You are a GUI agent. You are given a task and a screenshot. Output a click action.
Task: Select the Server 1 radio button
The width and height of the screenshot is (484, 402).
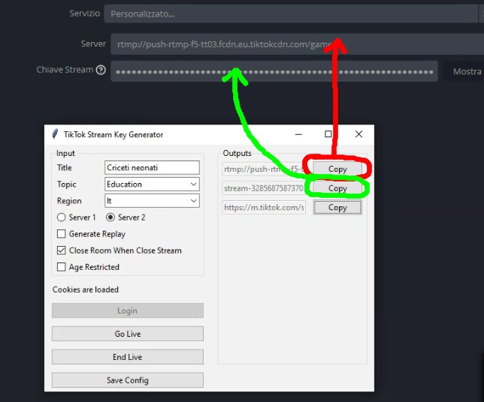pos(61,217)
